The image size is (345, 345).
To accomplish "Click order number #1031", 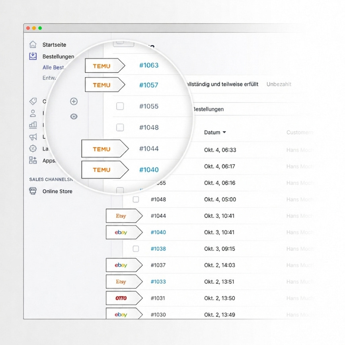I will 158,298.
